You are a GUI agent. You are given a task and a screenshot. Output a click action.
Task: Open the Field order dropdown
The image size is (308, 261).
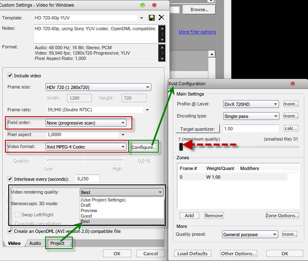86,123
